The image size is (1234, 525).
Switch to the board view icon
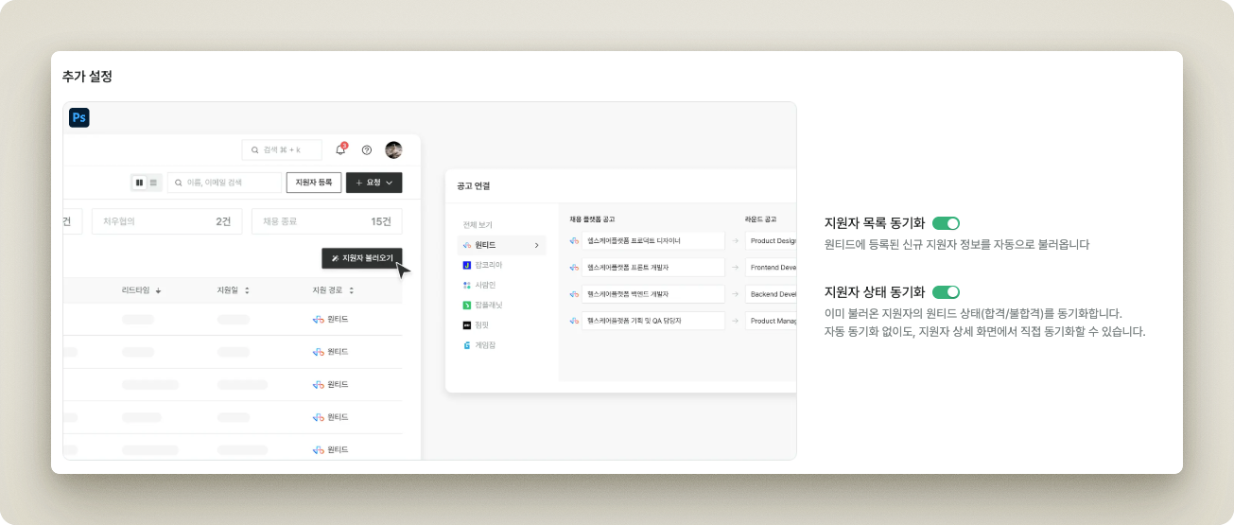[139, 183]
